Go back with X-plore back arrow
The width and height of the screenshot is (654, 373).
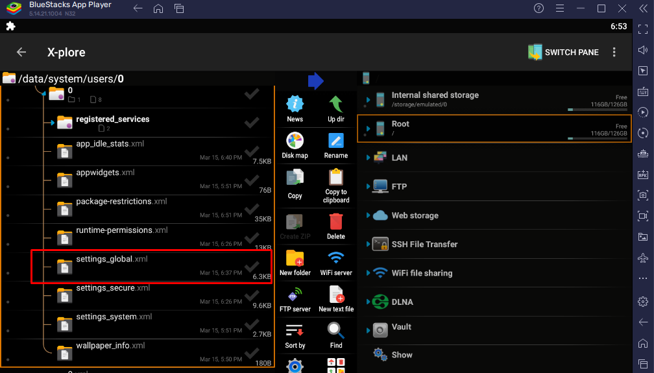coord(21,52)
